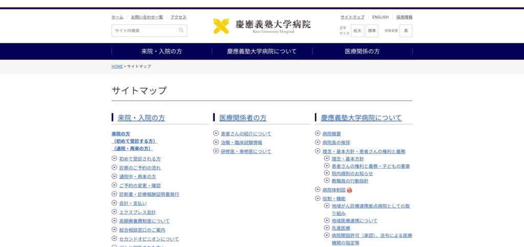Open 高額療養費制度について link
The width and height of the screenshot is (524, 247).
144,221
